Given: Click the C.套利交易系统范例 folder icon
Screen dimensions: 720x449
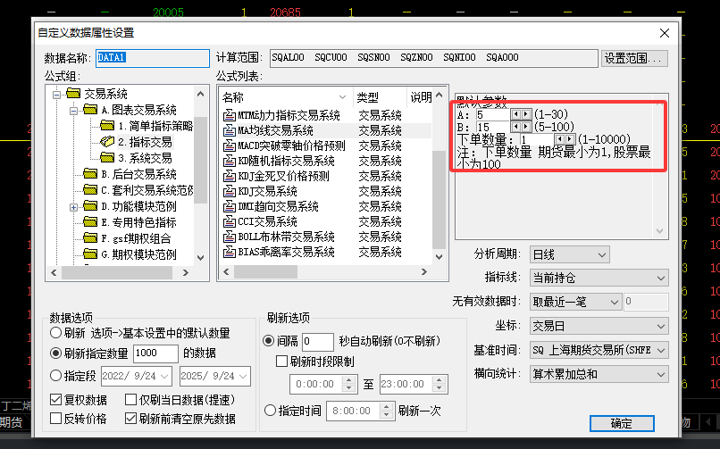Looking at the screenshot, I should (x=90, y=190).
